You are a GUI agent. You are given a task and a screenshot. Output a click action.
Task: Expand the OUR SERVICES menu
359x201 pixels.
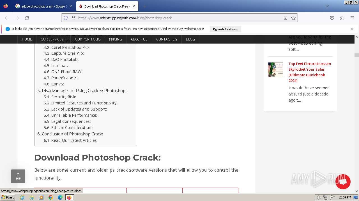(x=54, y=39)
